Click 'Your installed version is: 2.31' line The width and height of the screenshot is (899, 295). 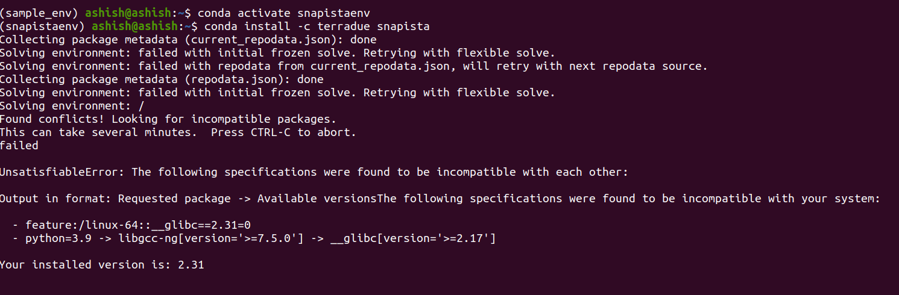102,265
